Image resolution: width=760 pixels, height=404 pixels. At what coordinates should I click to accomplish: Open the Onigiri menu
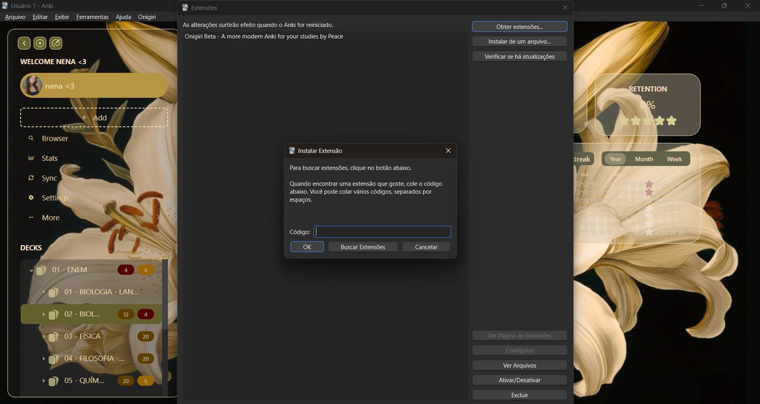[147, 17]
